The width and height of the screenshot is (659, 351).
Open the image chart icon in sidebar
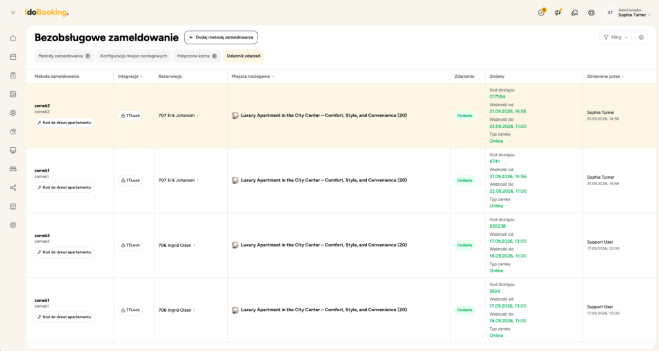coord(13,94)
